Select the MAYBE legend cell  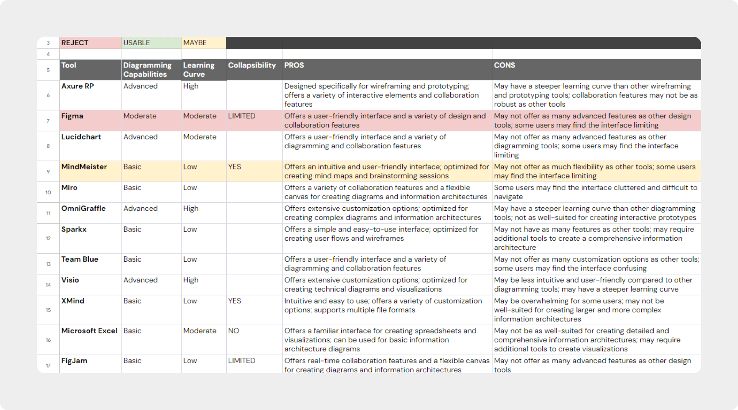click(204, 43)
